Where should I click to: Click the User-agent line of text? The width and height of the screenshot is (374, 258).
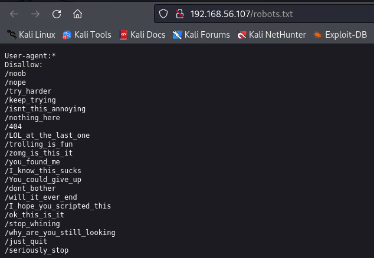pyautogui.click(x=30, y=56)
